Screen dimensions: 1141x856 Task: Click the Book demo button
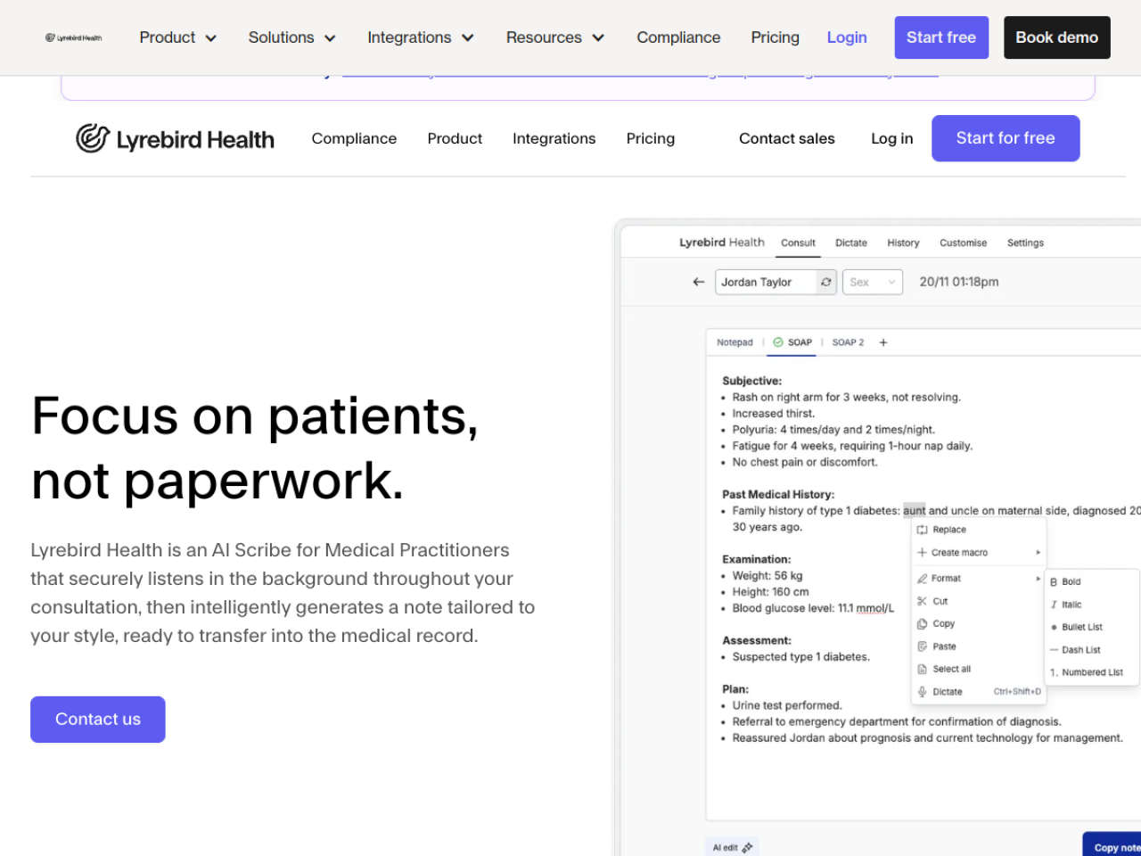point(1056,37)
